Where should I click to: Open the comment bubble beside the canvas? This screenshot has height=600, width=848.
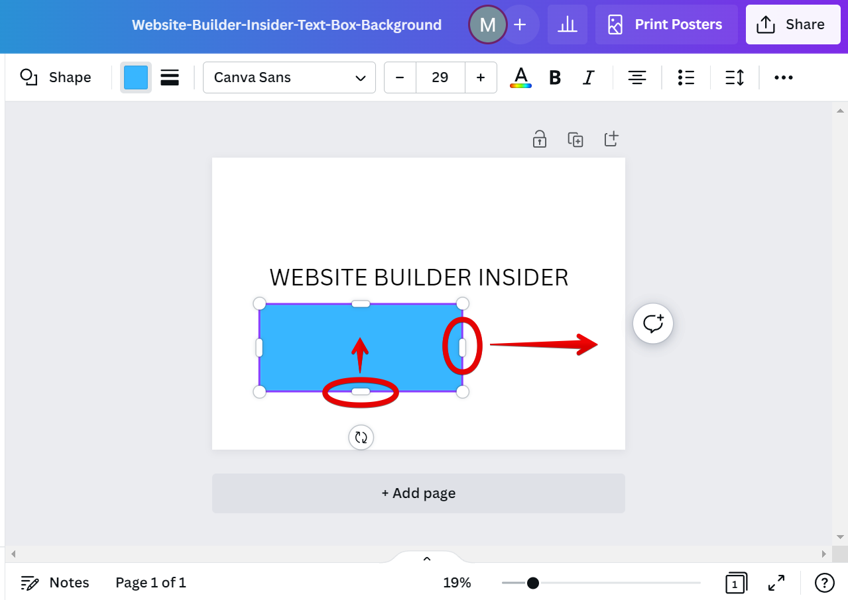coord(652,323)
